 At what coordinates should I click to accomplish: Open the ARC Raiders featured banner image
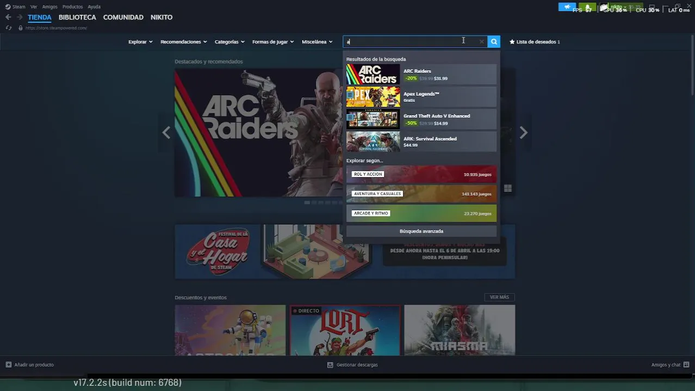pos(258,133)
